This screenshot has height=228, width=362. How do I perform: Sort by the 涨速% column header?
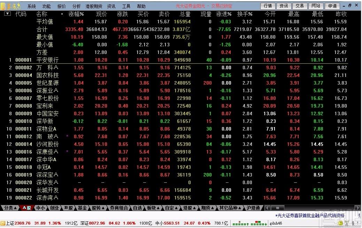pos(224,14)
